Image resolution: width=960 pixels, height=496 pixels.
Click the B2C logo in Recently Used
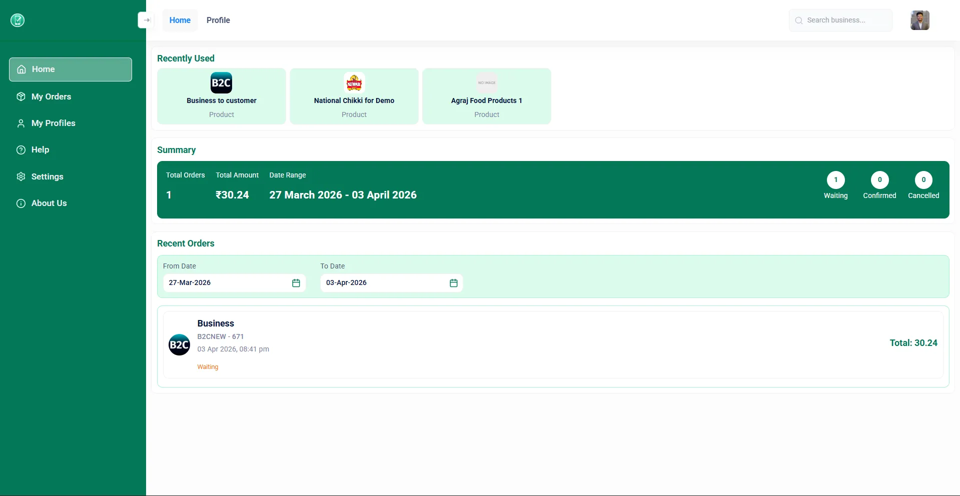(221, 82)
